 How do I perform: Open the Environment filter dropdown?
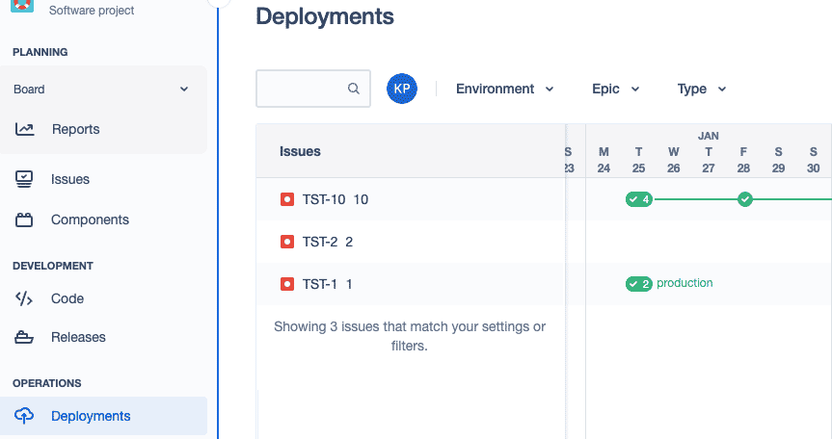pyautogui.click(x=505, y=89)
